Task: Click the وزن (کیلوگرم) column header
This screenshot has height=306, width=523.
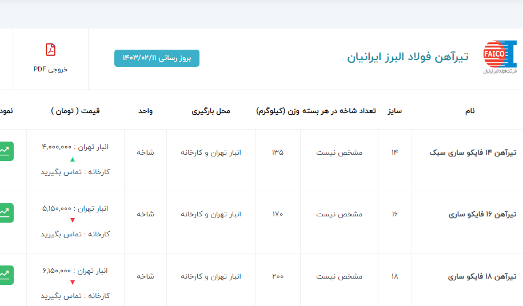Action: click(278, 111)
